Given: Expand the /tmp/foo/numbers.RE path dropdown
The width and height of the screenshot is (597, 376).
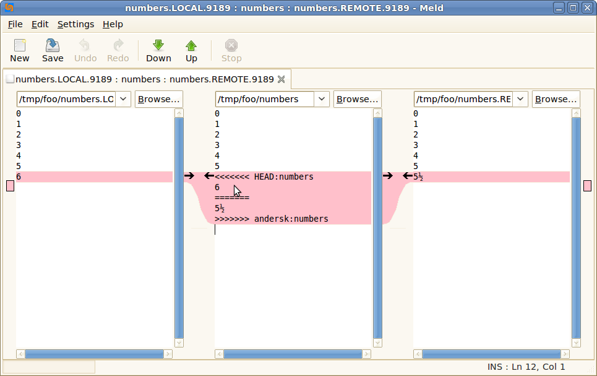Looking at the screenshot, I should coord(520,99).
